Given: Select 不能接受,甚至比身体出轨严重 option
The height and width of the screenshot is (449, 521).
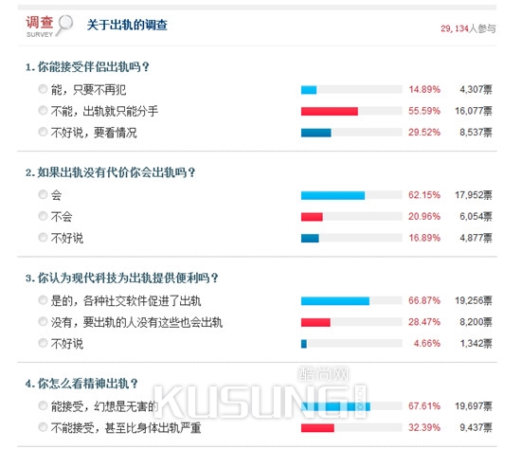Looking at the screenshot, I should [x=43, y=427].
